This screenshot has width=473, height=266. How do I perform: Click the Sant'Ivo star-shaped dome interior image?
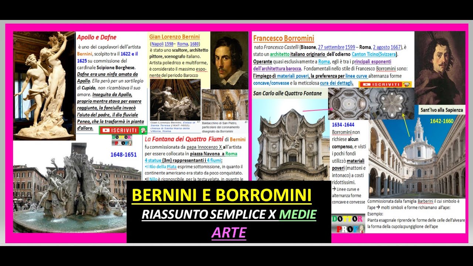coord(391,103)
